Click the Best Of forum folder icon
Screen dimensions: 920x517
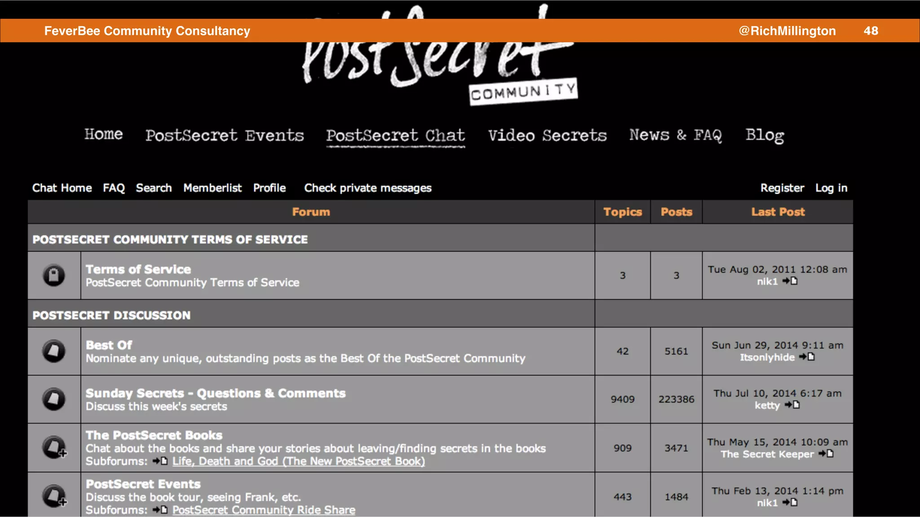(x=54, y=351)
